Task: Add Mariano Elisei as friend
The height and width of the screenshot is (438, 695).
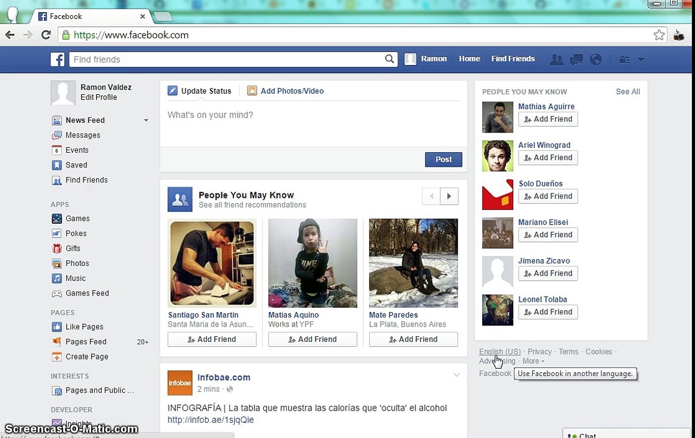Action: pos(548,235)
